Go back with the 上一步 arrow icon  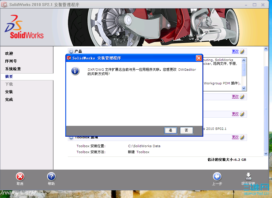click(x=217, y=177)
